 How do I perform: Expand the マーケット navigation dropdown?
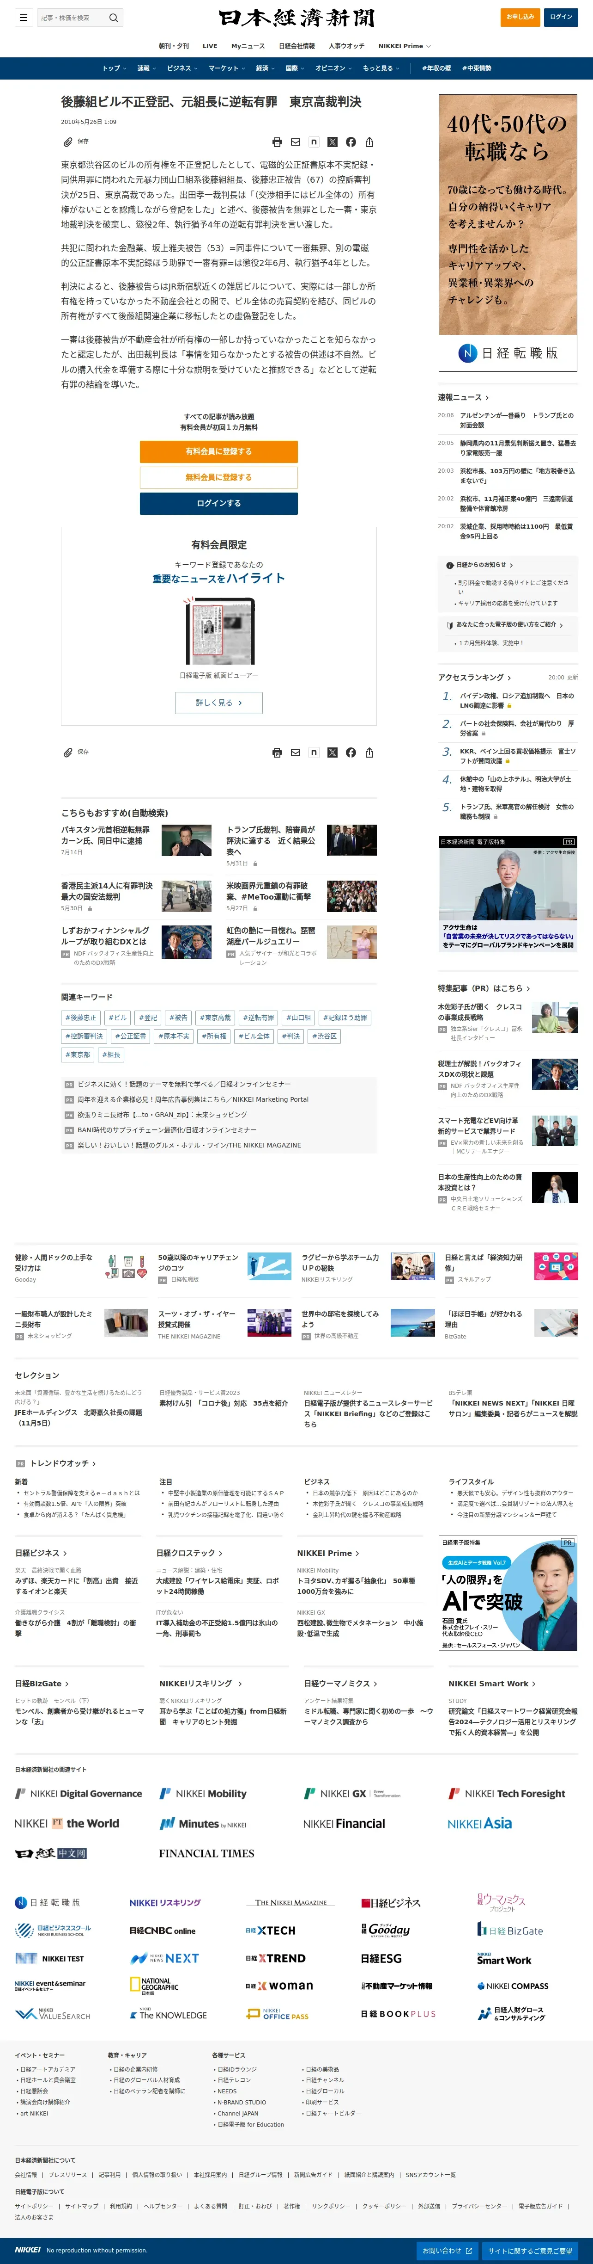point(226,68)
